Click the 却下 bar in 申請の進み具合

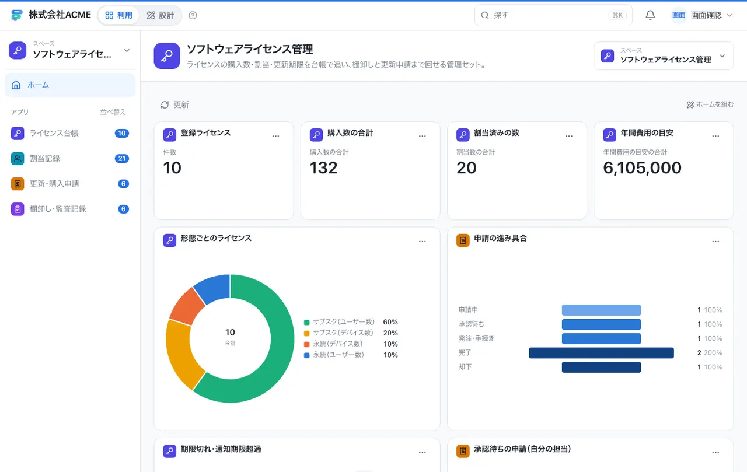coord(601,367)
